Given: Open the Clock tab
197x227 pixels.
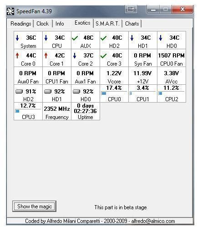Looking at the screenshot, I should click(x=43, y=24).
